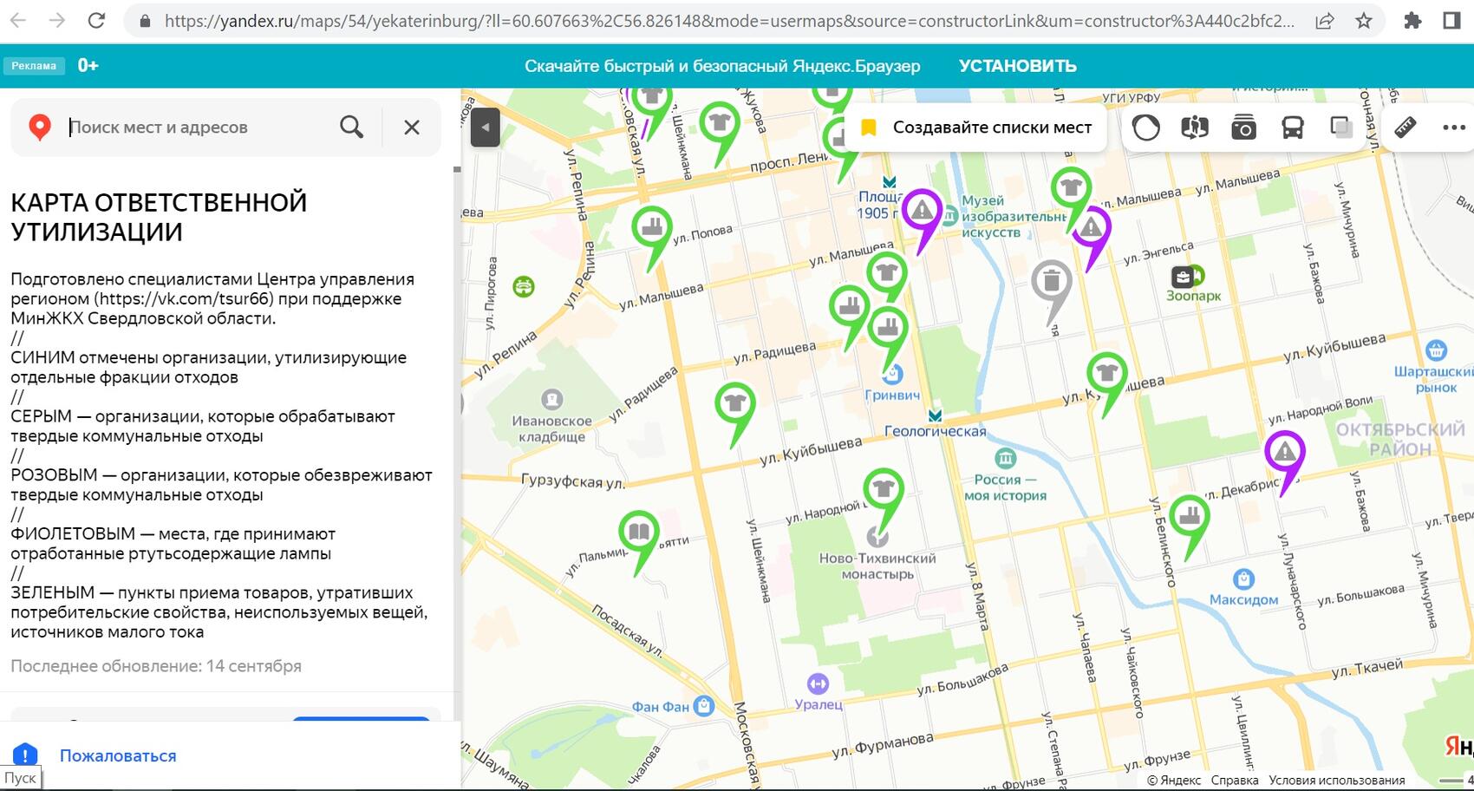This screenshot has height=791, width=1474.
Task: Enable street panoramas view
Action: point(1194,127)
